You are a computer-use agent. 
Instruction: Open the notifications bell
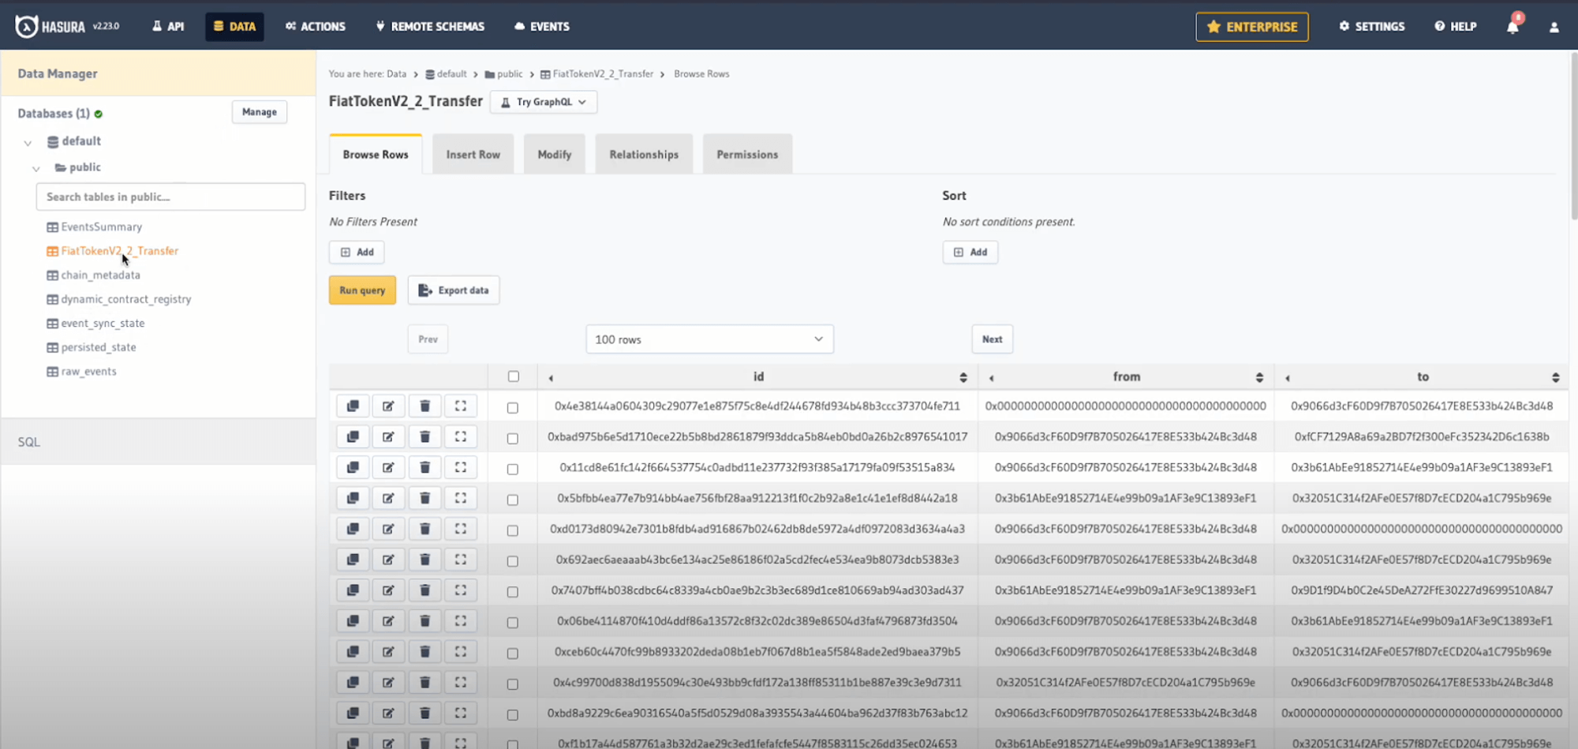(x=1513, y=25)
